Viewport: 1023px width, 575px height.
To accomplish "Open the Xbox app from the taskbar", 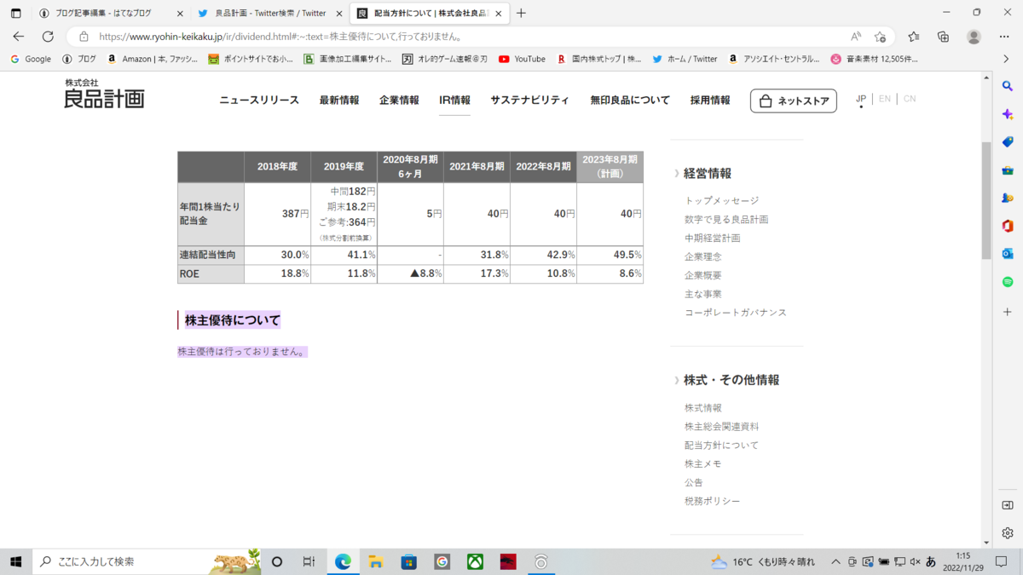I will click(475, 561).
